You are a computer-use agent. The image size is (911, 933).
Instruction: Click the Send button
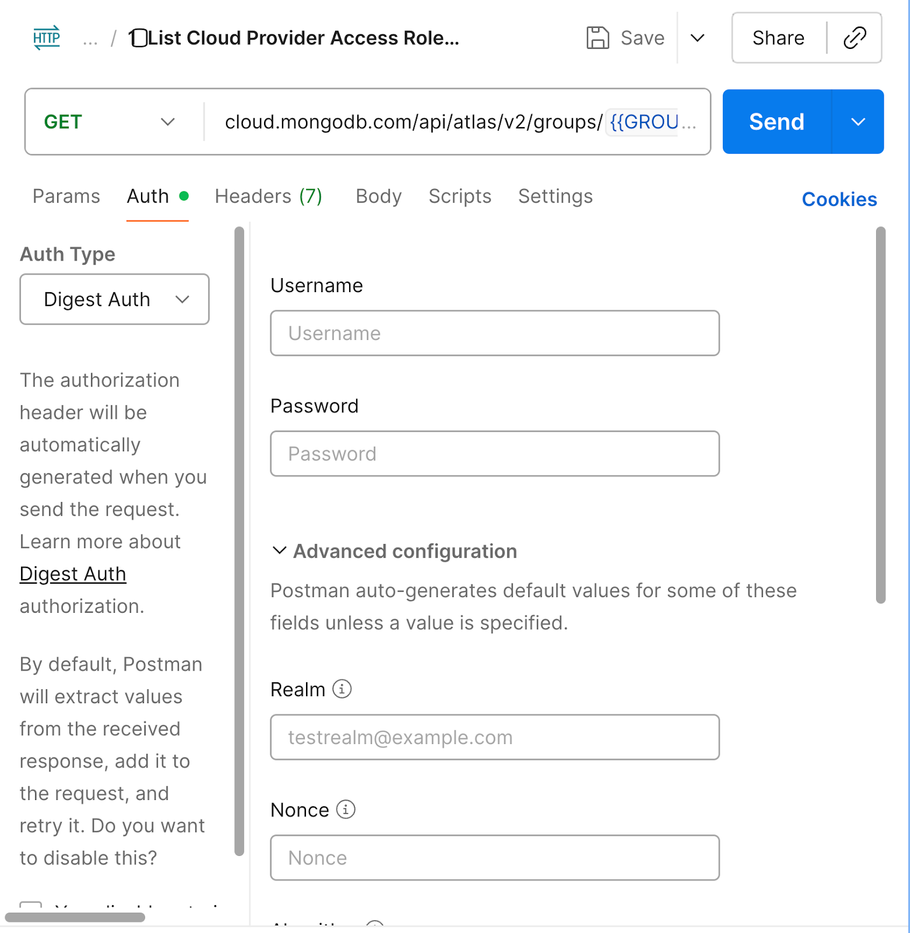(776, 122)
